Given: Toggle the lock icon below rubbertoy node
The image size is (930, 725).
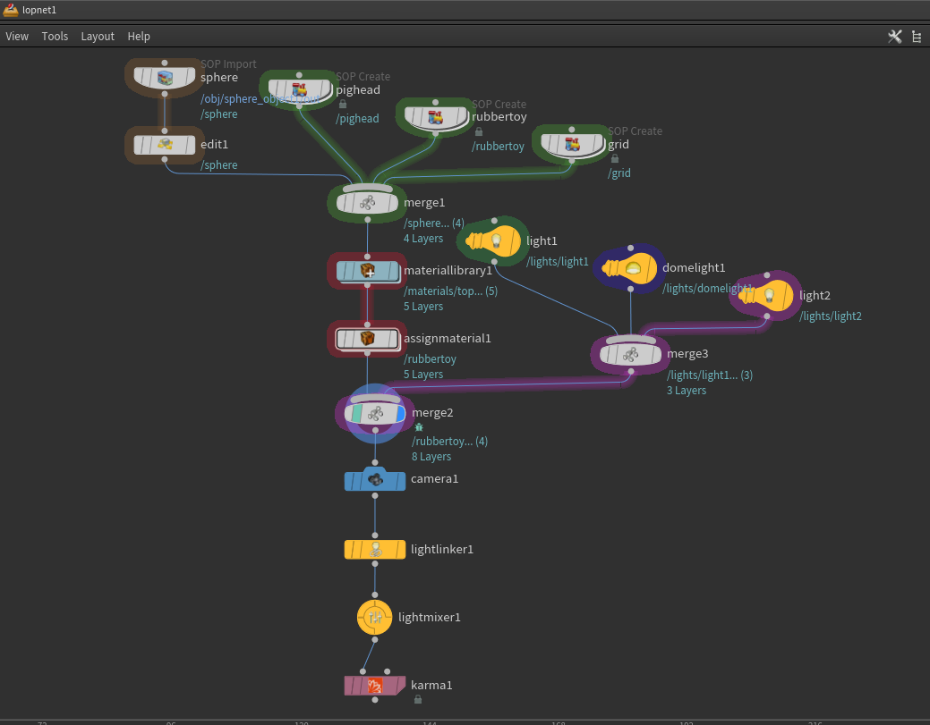Looking at the screenshot, I should [x=479, y=131].
